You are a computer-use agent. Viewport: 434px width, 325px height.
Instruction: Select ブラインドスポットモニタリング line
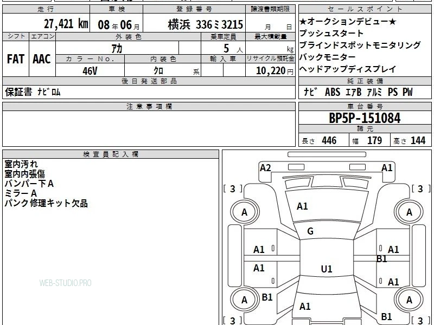360,45
